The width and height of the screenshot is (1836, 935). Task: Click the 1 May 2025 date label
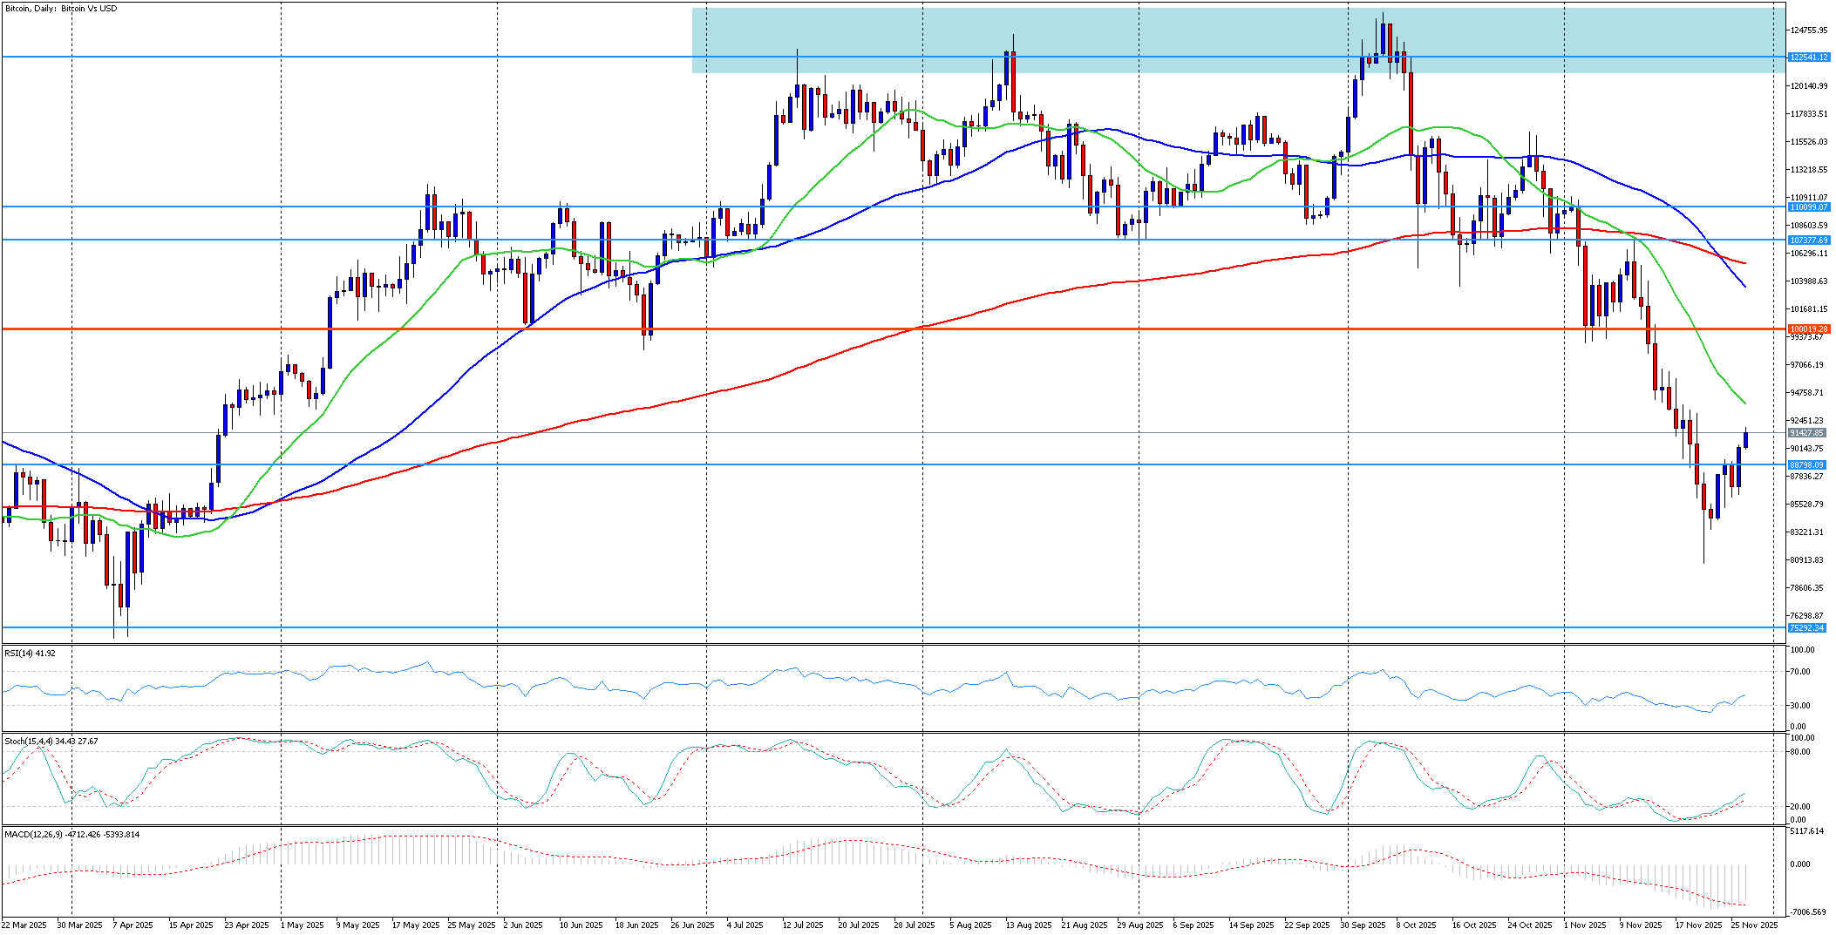pos(303,925)
